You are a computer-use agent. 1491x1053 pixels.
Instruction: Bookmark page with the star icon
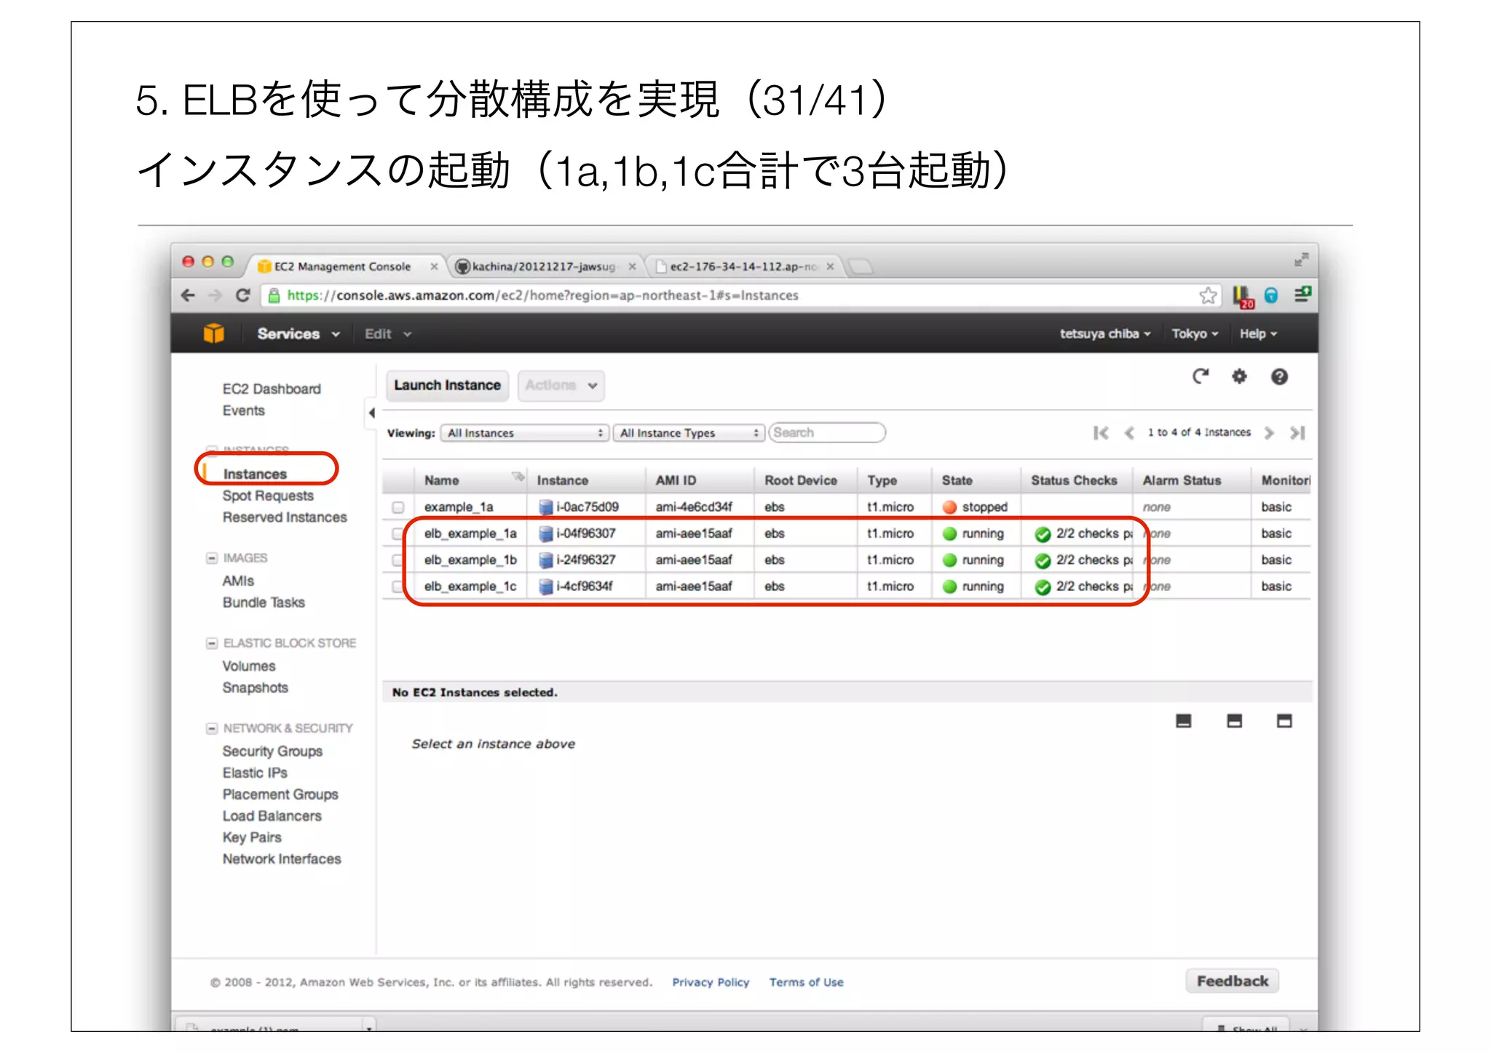[x=1208, y=295]
